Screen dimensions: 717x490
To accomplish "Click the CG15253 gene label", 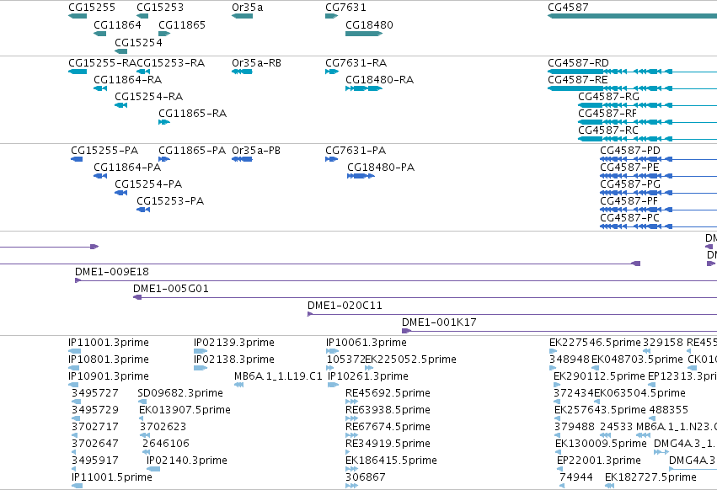I will (160, 8).
